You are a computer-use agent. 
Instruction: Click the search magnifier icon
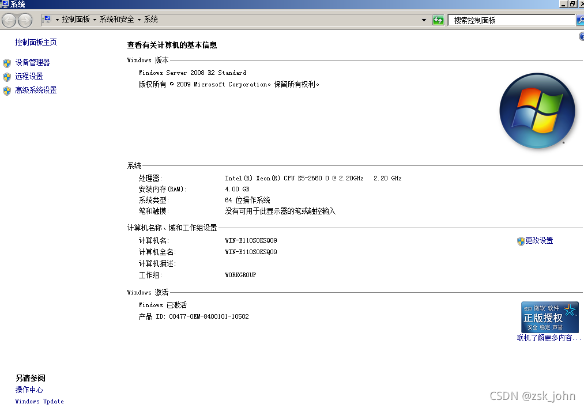tap(581, 20)
